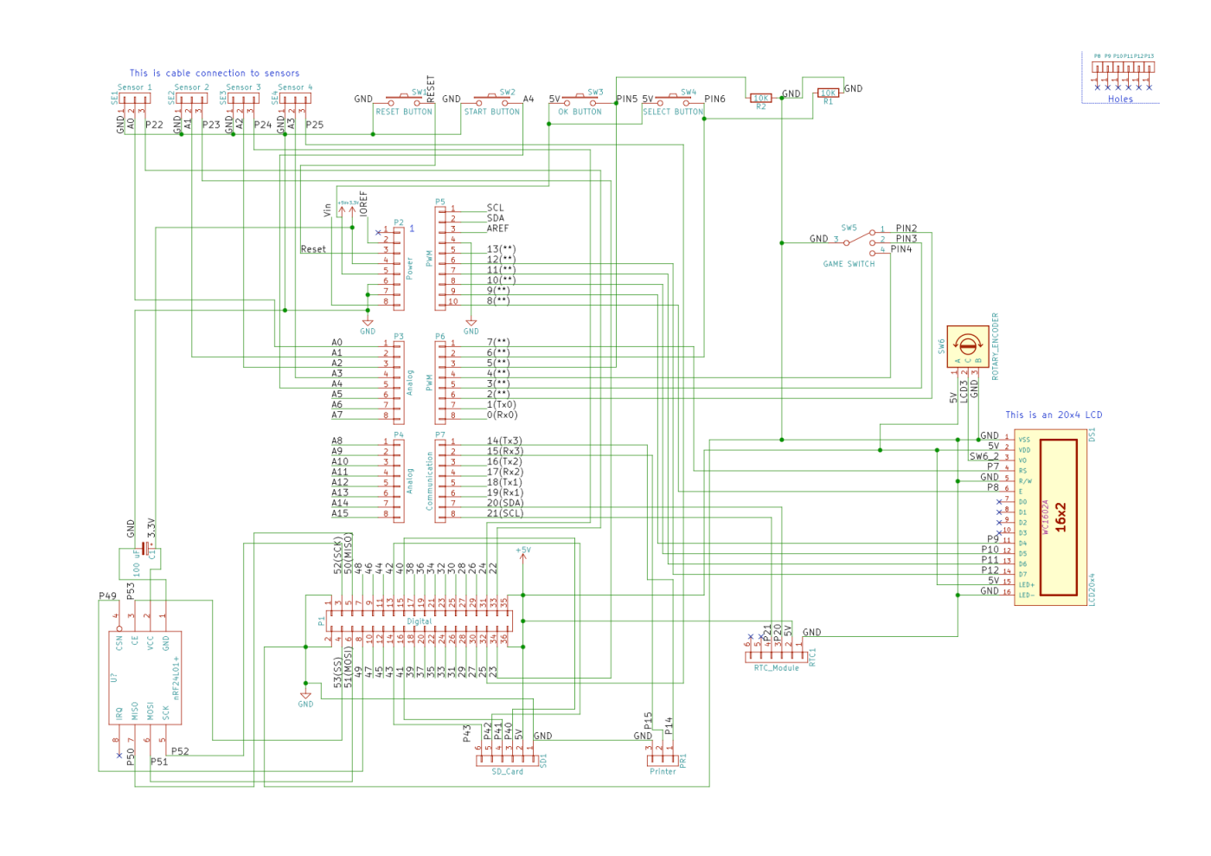
Task: Select the 10K resistor R1
Action: (828, 93)
